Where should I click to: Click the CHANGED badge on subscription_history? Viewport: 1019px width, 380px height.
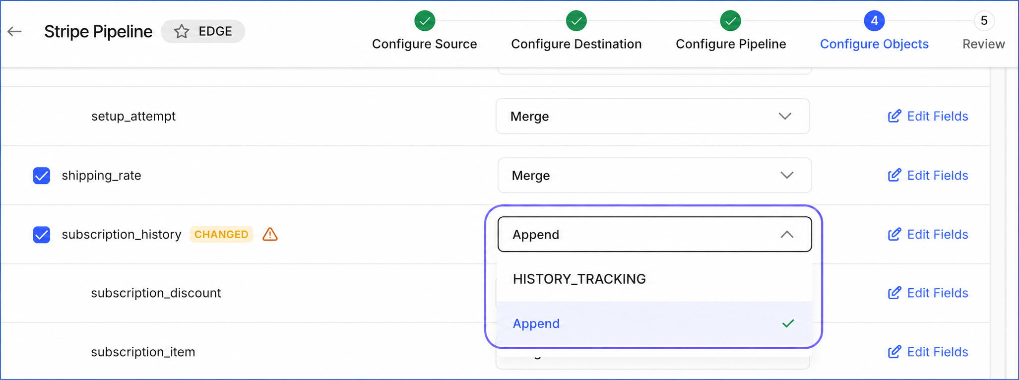coord(221,234)
